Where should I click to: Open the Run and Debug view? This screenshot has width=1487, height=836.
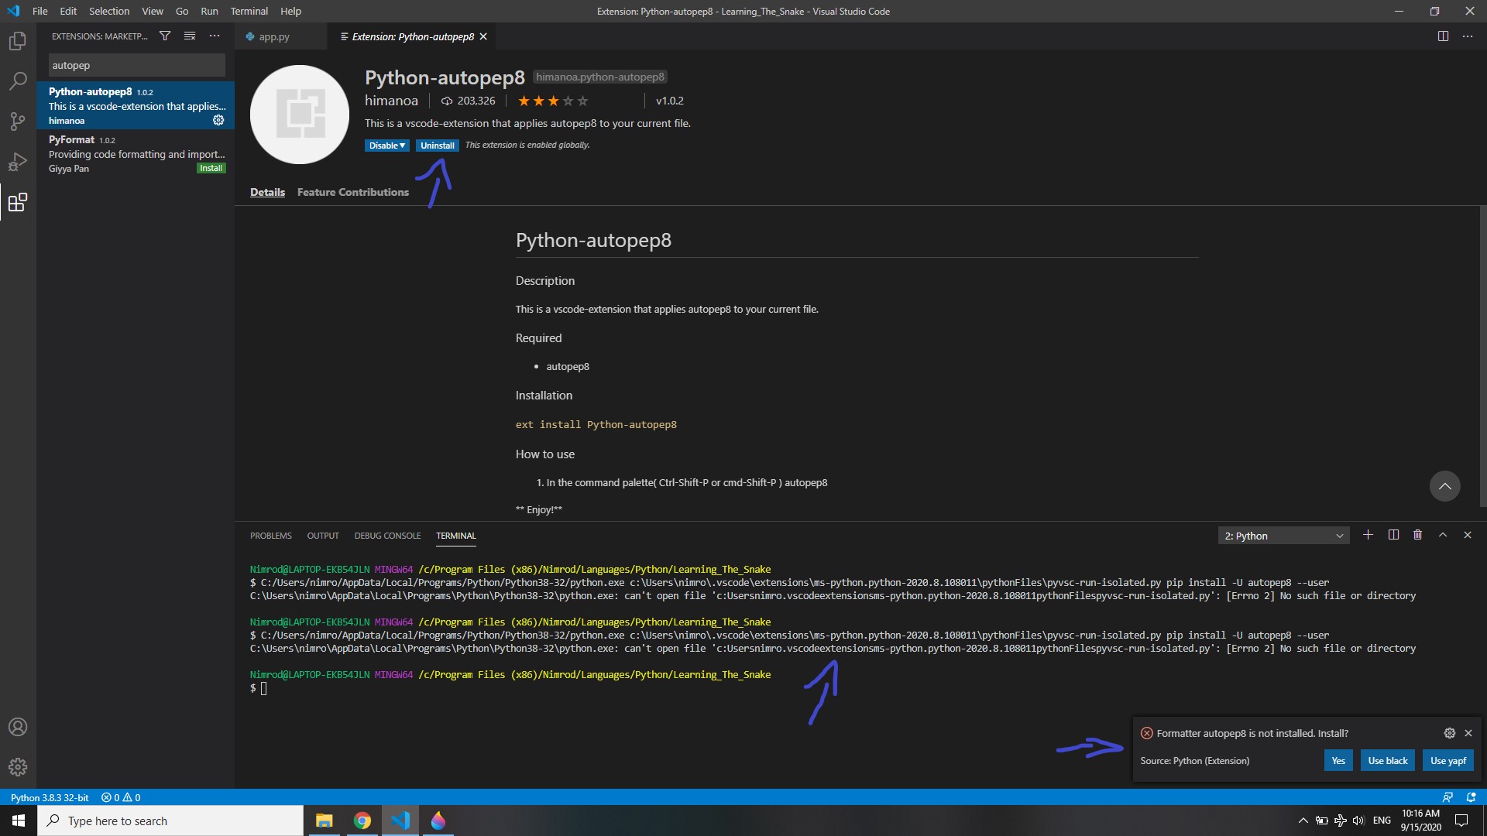(x=17, y=161)
